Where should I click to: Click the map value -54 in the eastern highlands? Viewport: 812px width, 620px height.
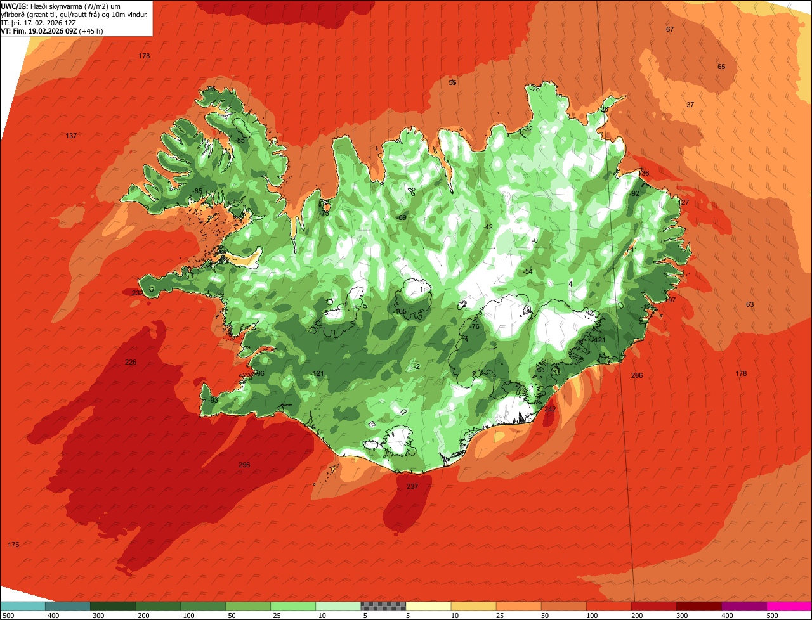pos(527,271)
